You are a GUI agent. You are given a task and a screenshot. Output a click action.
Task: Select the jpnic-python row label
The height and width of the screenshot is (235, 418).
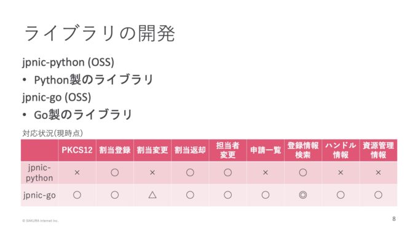click(x=39, y=173)
